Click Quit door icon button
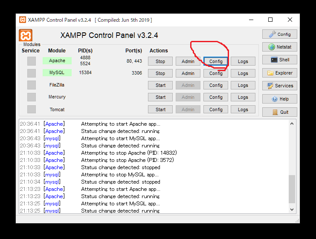Image resolution: width=316 pixels, height=239 pixels. [x=279, y=112]
